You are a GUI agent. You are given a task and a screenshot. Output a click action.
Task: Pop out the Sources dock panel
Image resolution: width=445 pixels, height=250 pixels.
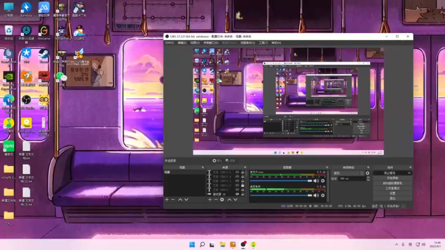pos(245,167)
